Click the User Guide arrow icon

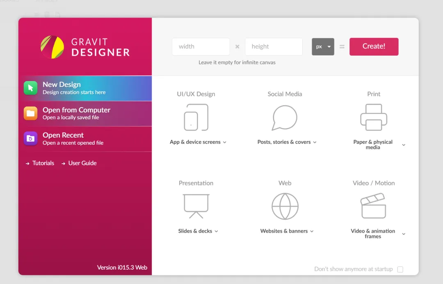(x=63, y=163)
